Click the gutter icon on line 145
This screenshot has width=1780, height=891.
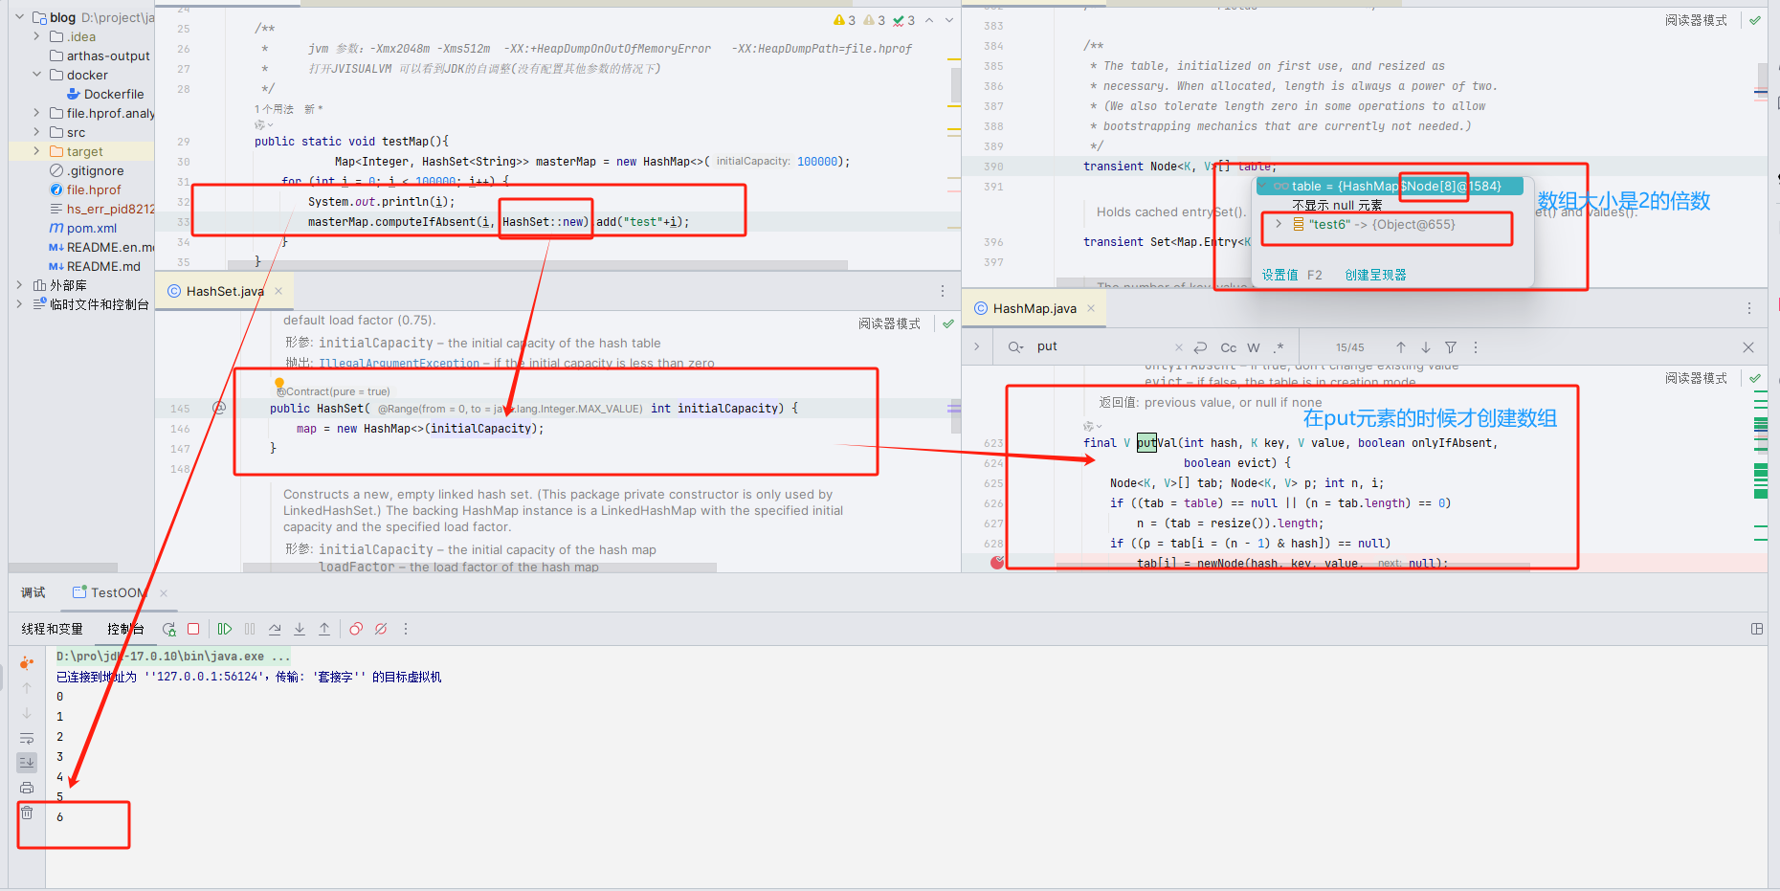click(219, 408)
